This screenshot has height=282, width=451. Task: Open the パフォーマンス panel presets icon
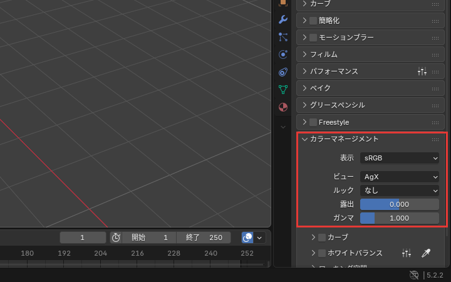[422, 71]
